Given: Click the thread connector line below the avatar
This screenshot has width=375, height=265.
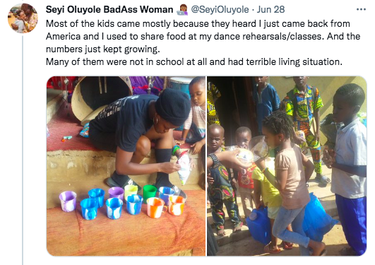Looking at the screenshot, I should [x=23, y=150].
